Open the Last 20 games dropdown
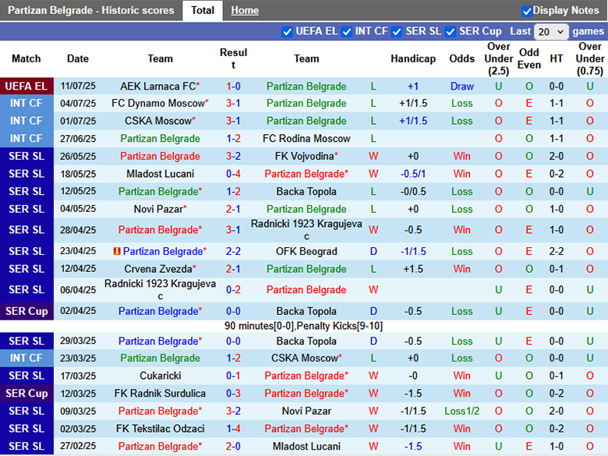The height and width of the screenshot is (456, 608). click(x=551, y=32)
